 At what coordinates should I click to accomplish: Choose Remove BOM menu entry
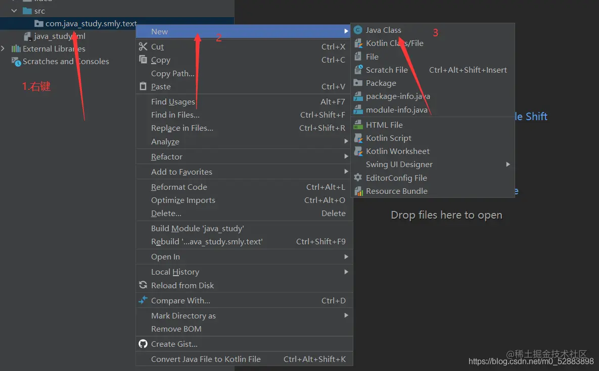click(x=244, y=329)
